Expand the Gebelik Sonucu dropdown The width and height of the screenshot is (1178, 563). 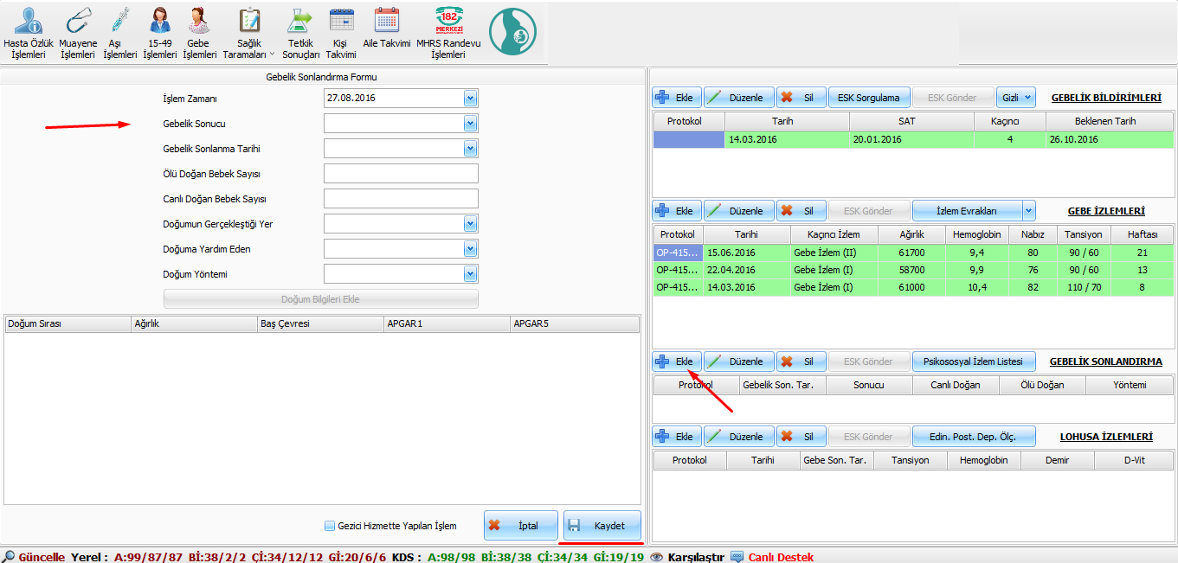point(470,124)
